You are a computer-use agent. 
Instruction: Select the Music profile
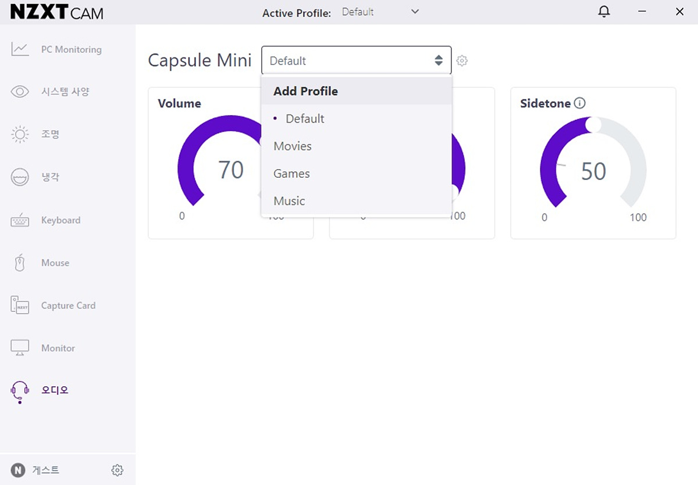357,200
